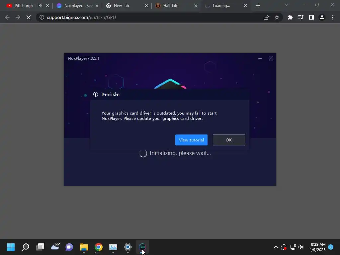Viewport: 340px width, 255px height.
Task: Bookmark this page with the star
Action: click(x=277, y=17)
